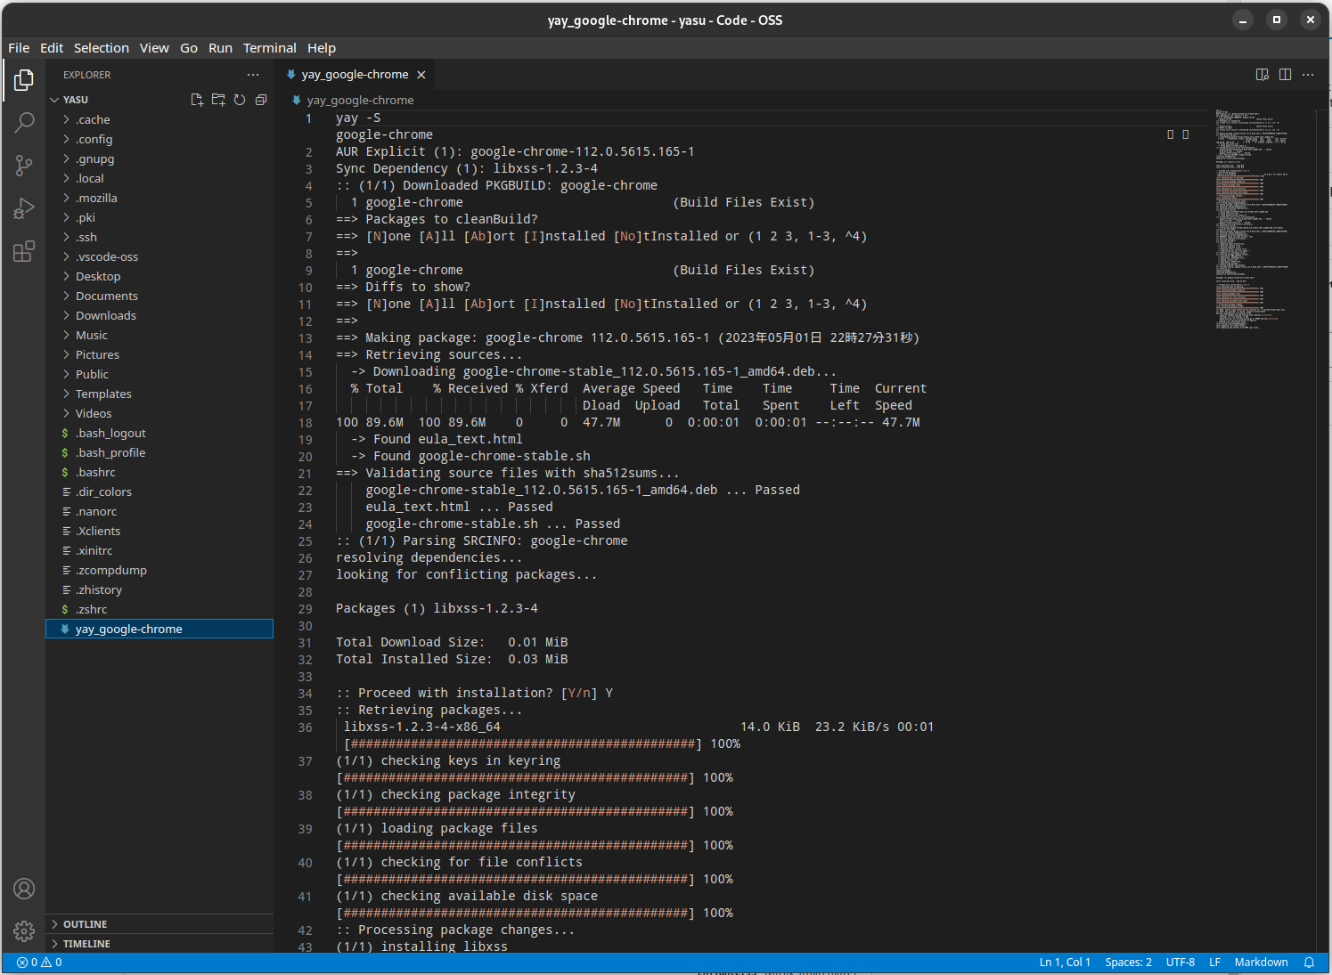The height and width of the screenshot is (975, 1332).
Task: Open the notifications bell
Action: click(1309, 962)
